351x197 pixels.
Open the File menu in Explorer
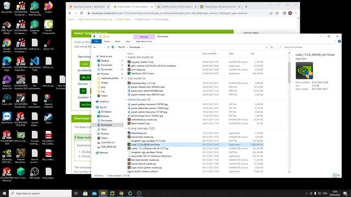(97, 42)
